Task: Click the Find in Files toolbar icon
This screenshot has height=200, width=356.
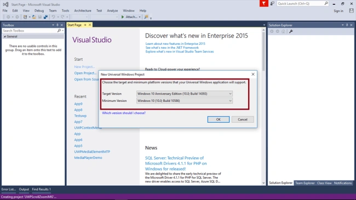Action: pos(146,17)
